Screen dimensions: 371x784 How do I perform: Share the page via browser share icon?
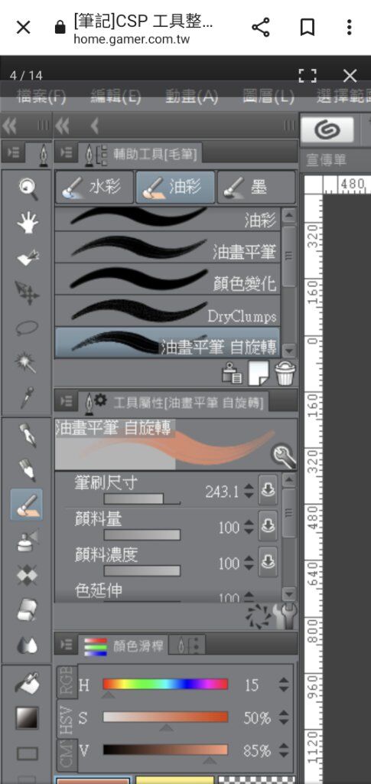click(261, 27)
